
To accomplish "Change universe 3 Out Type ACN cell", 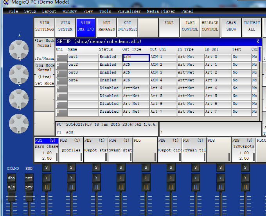I will [x=136, y=73].
